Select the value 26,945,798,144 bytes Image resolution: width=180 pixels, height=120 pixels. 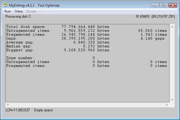point(85,34)
